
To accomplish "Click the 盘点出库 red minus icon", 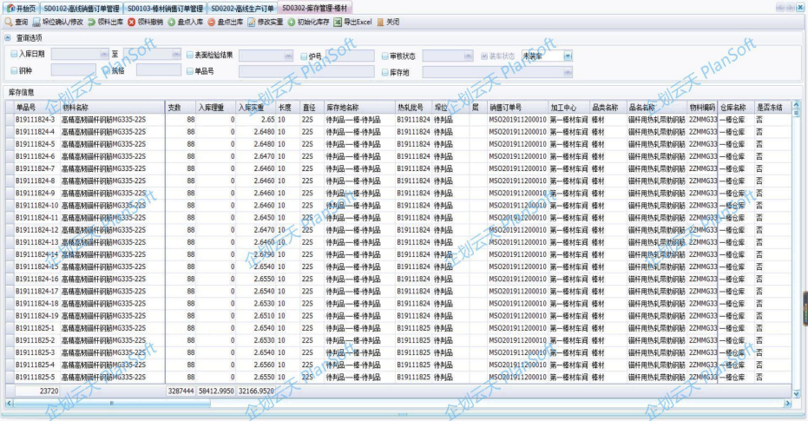I will (211, 23).
